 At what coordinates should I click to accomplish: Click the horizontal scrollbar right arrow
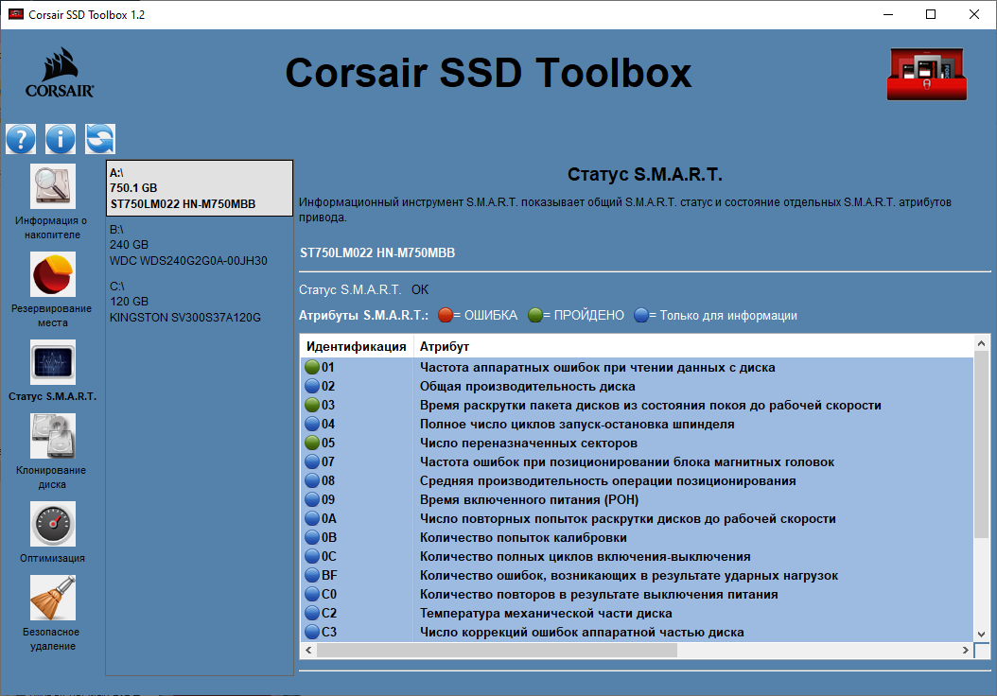pyautogui.click(x=965, y=651)
